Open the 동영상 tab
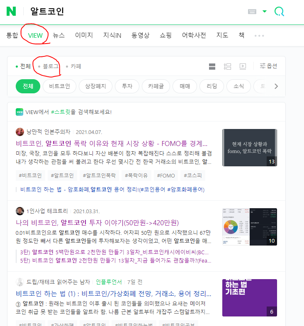The height and width of the screenshot is (326, 304). pyautogui.click(x=140, y=35)
